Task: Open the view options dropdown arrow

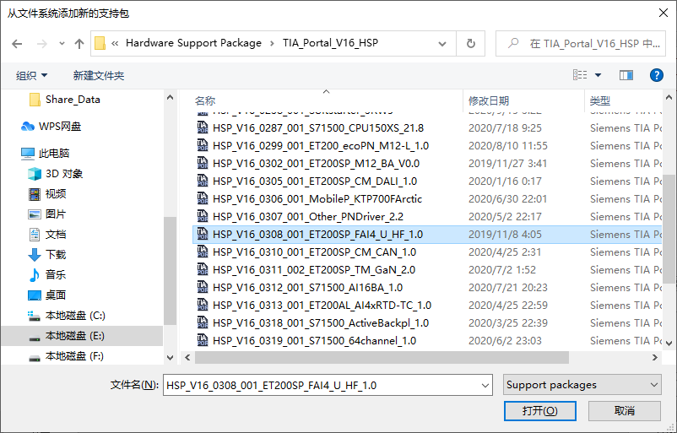Action: [598, 75]
